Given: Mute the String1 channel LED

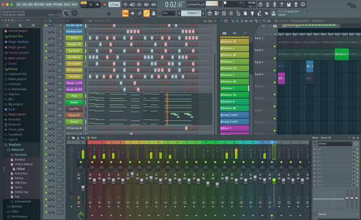Looking at the screenshot, I should click(46, 122).
